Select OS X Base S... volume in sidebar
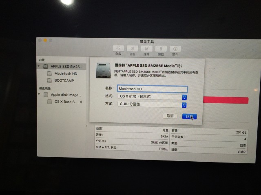The width and height of the screenshot is (261, 195). [x=66, y=102]
